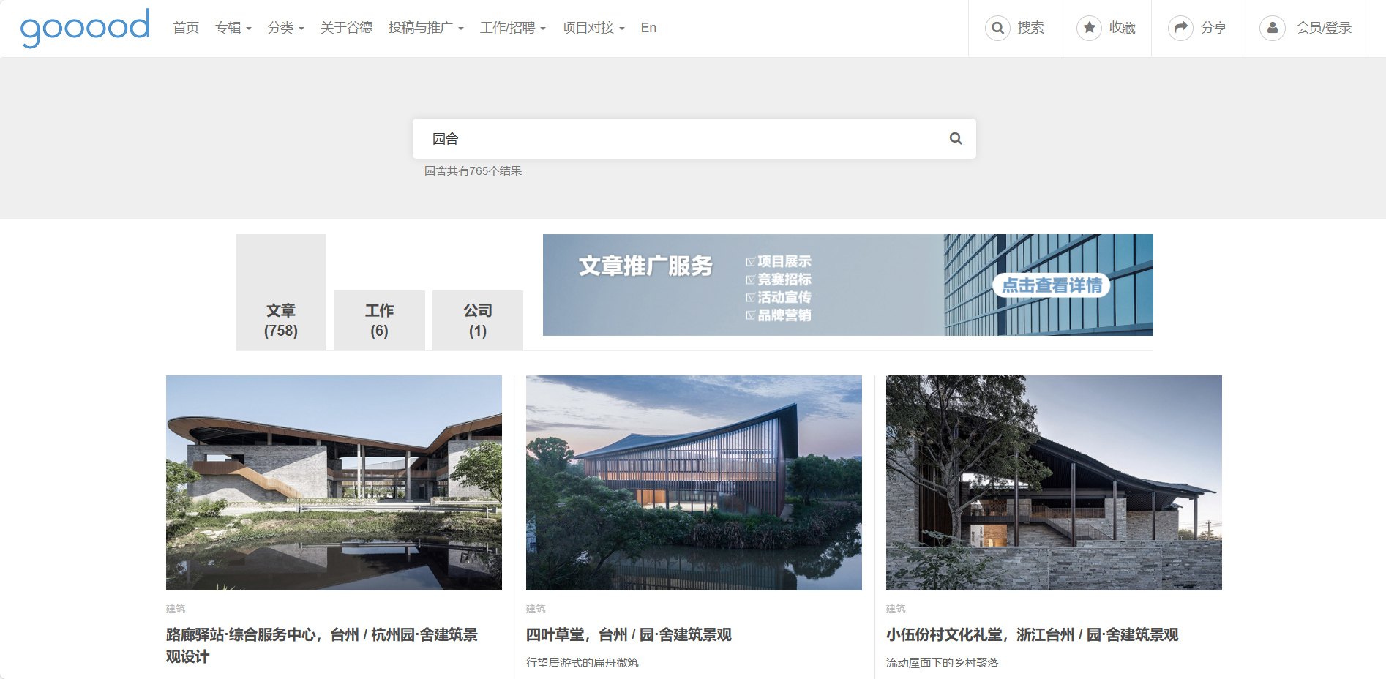Image resolution: width=1386 pixels, height=679 pixels.
Task: Open the 项目对接 dropdown
Action: pos(593,28)
